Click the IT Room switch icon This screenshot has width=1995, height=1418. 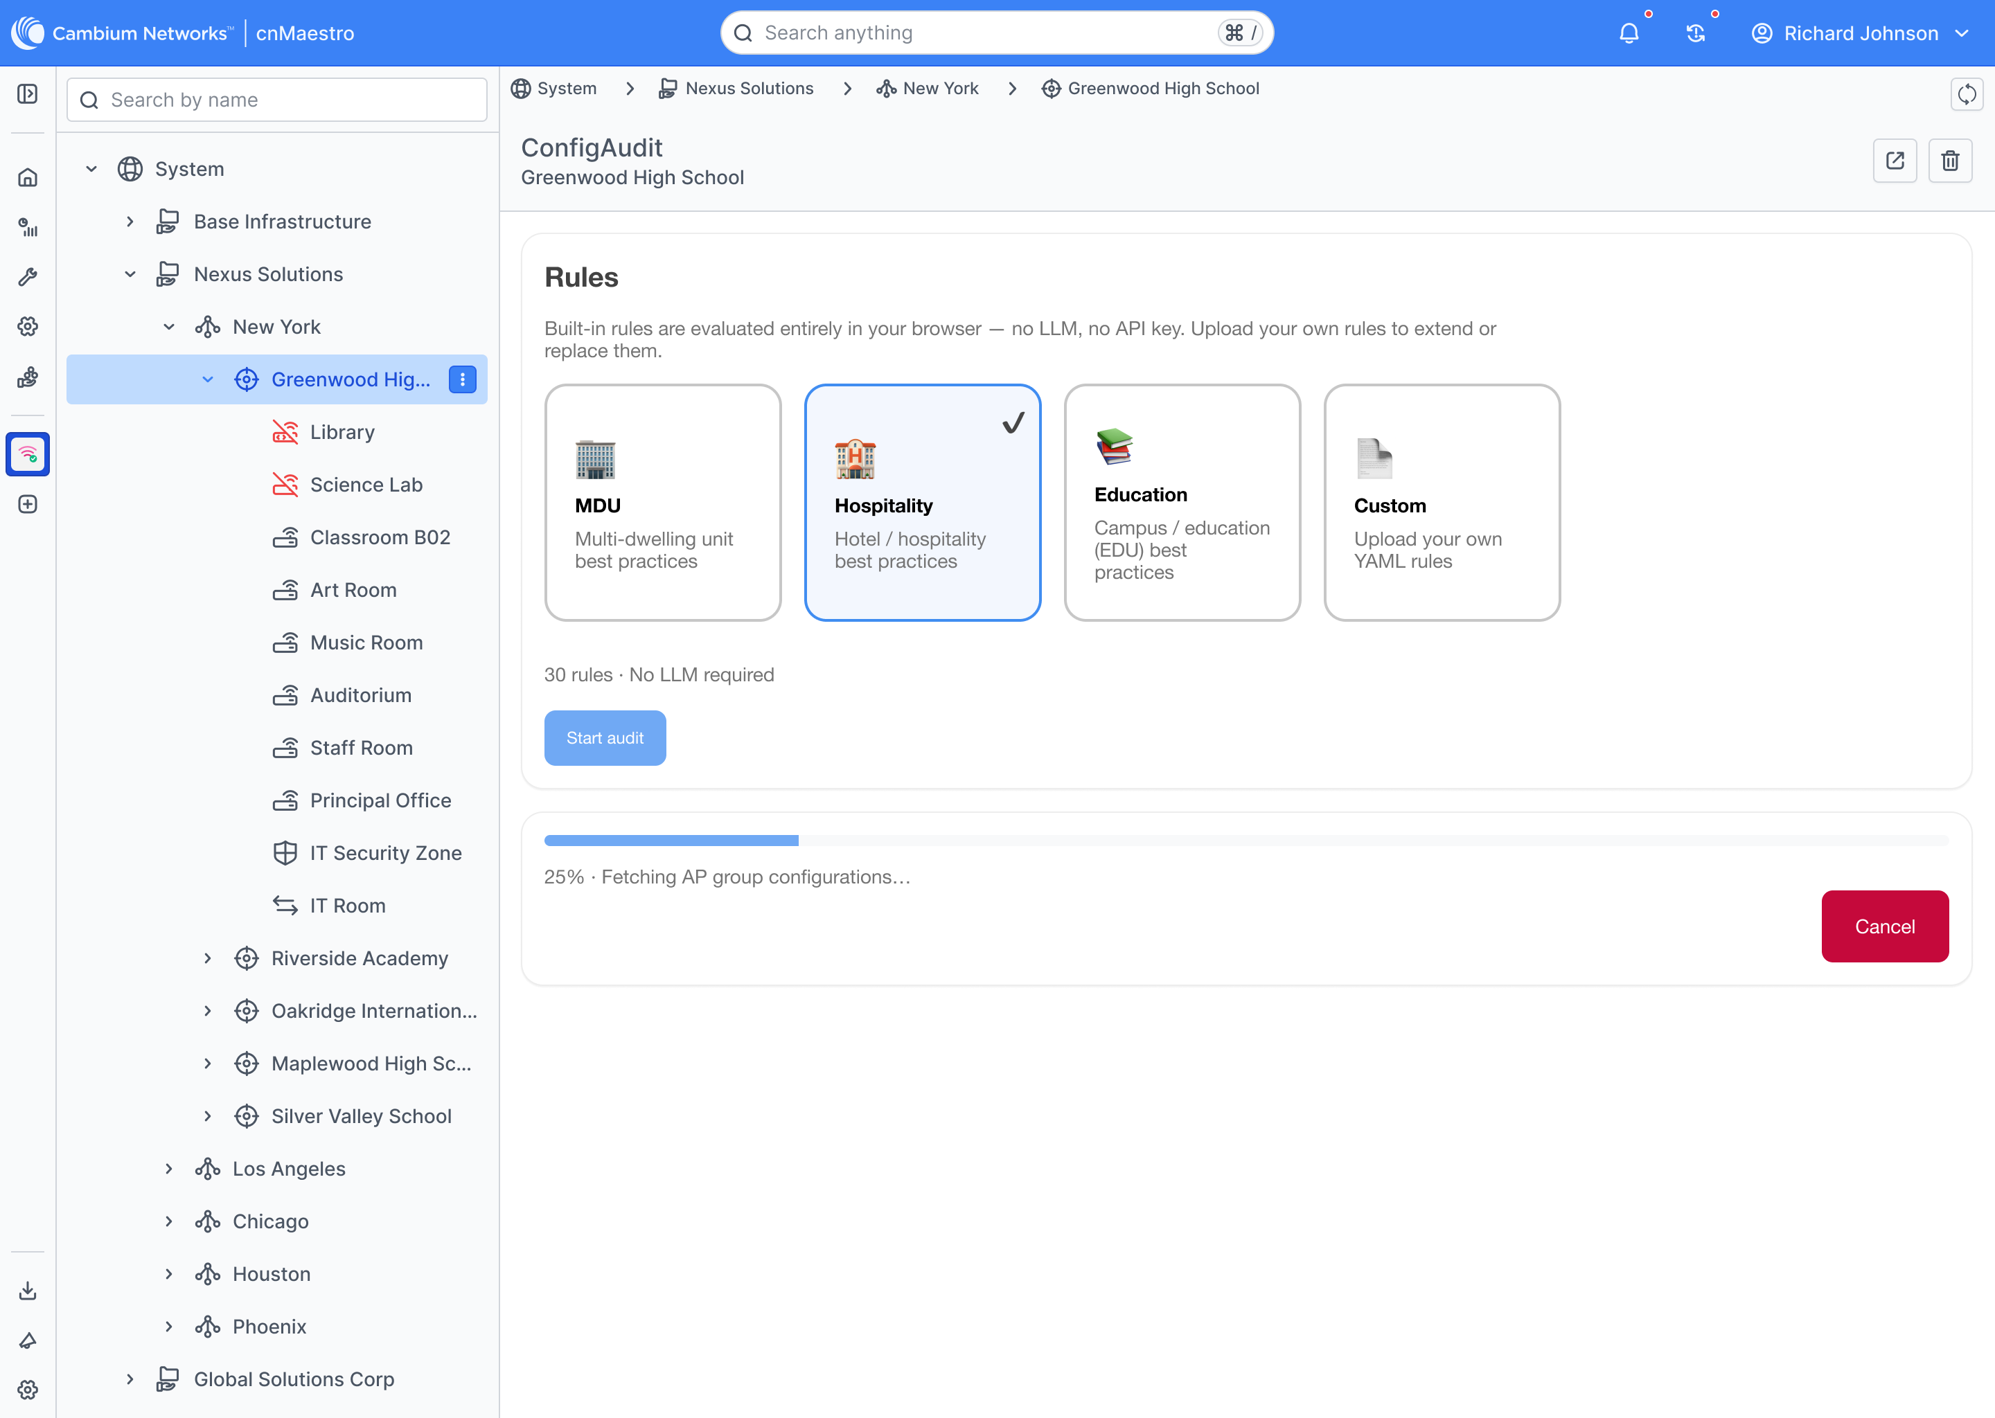pos(285,906)
